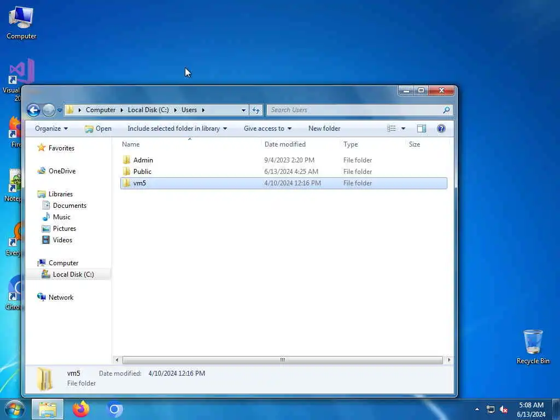Expand the address bar history dropdown
Image resolution: width=560 pixels, height=420 pixels.
[243, 110]
